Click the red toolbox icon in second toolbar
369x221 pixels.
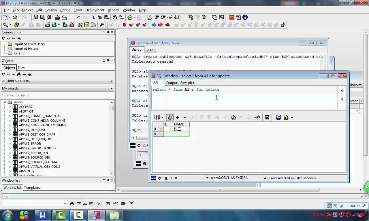[167, 25]
